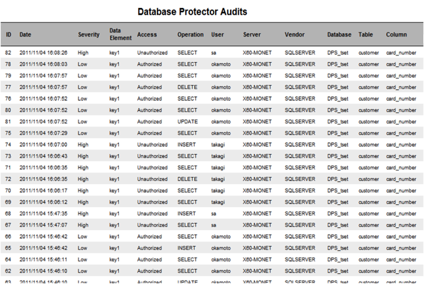424x284 pixels.
Task: Click the Severity column header
Action: 89,34
